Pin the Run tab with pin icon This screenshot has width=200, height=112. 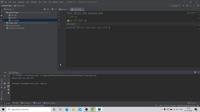click(x=5, y=88)
